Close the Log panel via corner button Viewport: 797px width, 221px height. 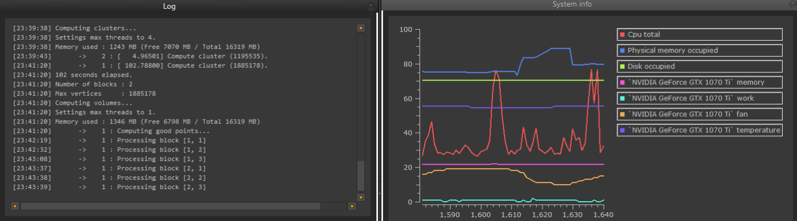[371, 6]
